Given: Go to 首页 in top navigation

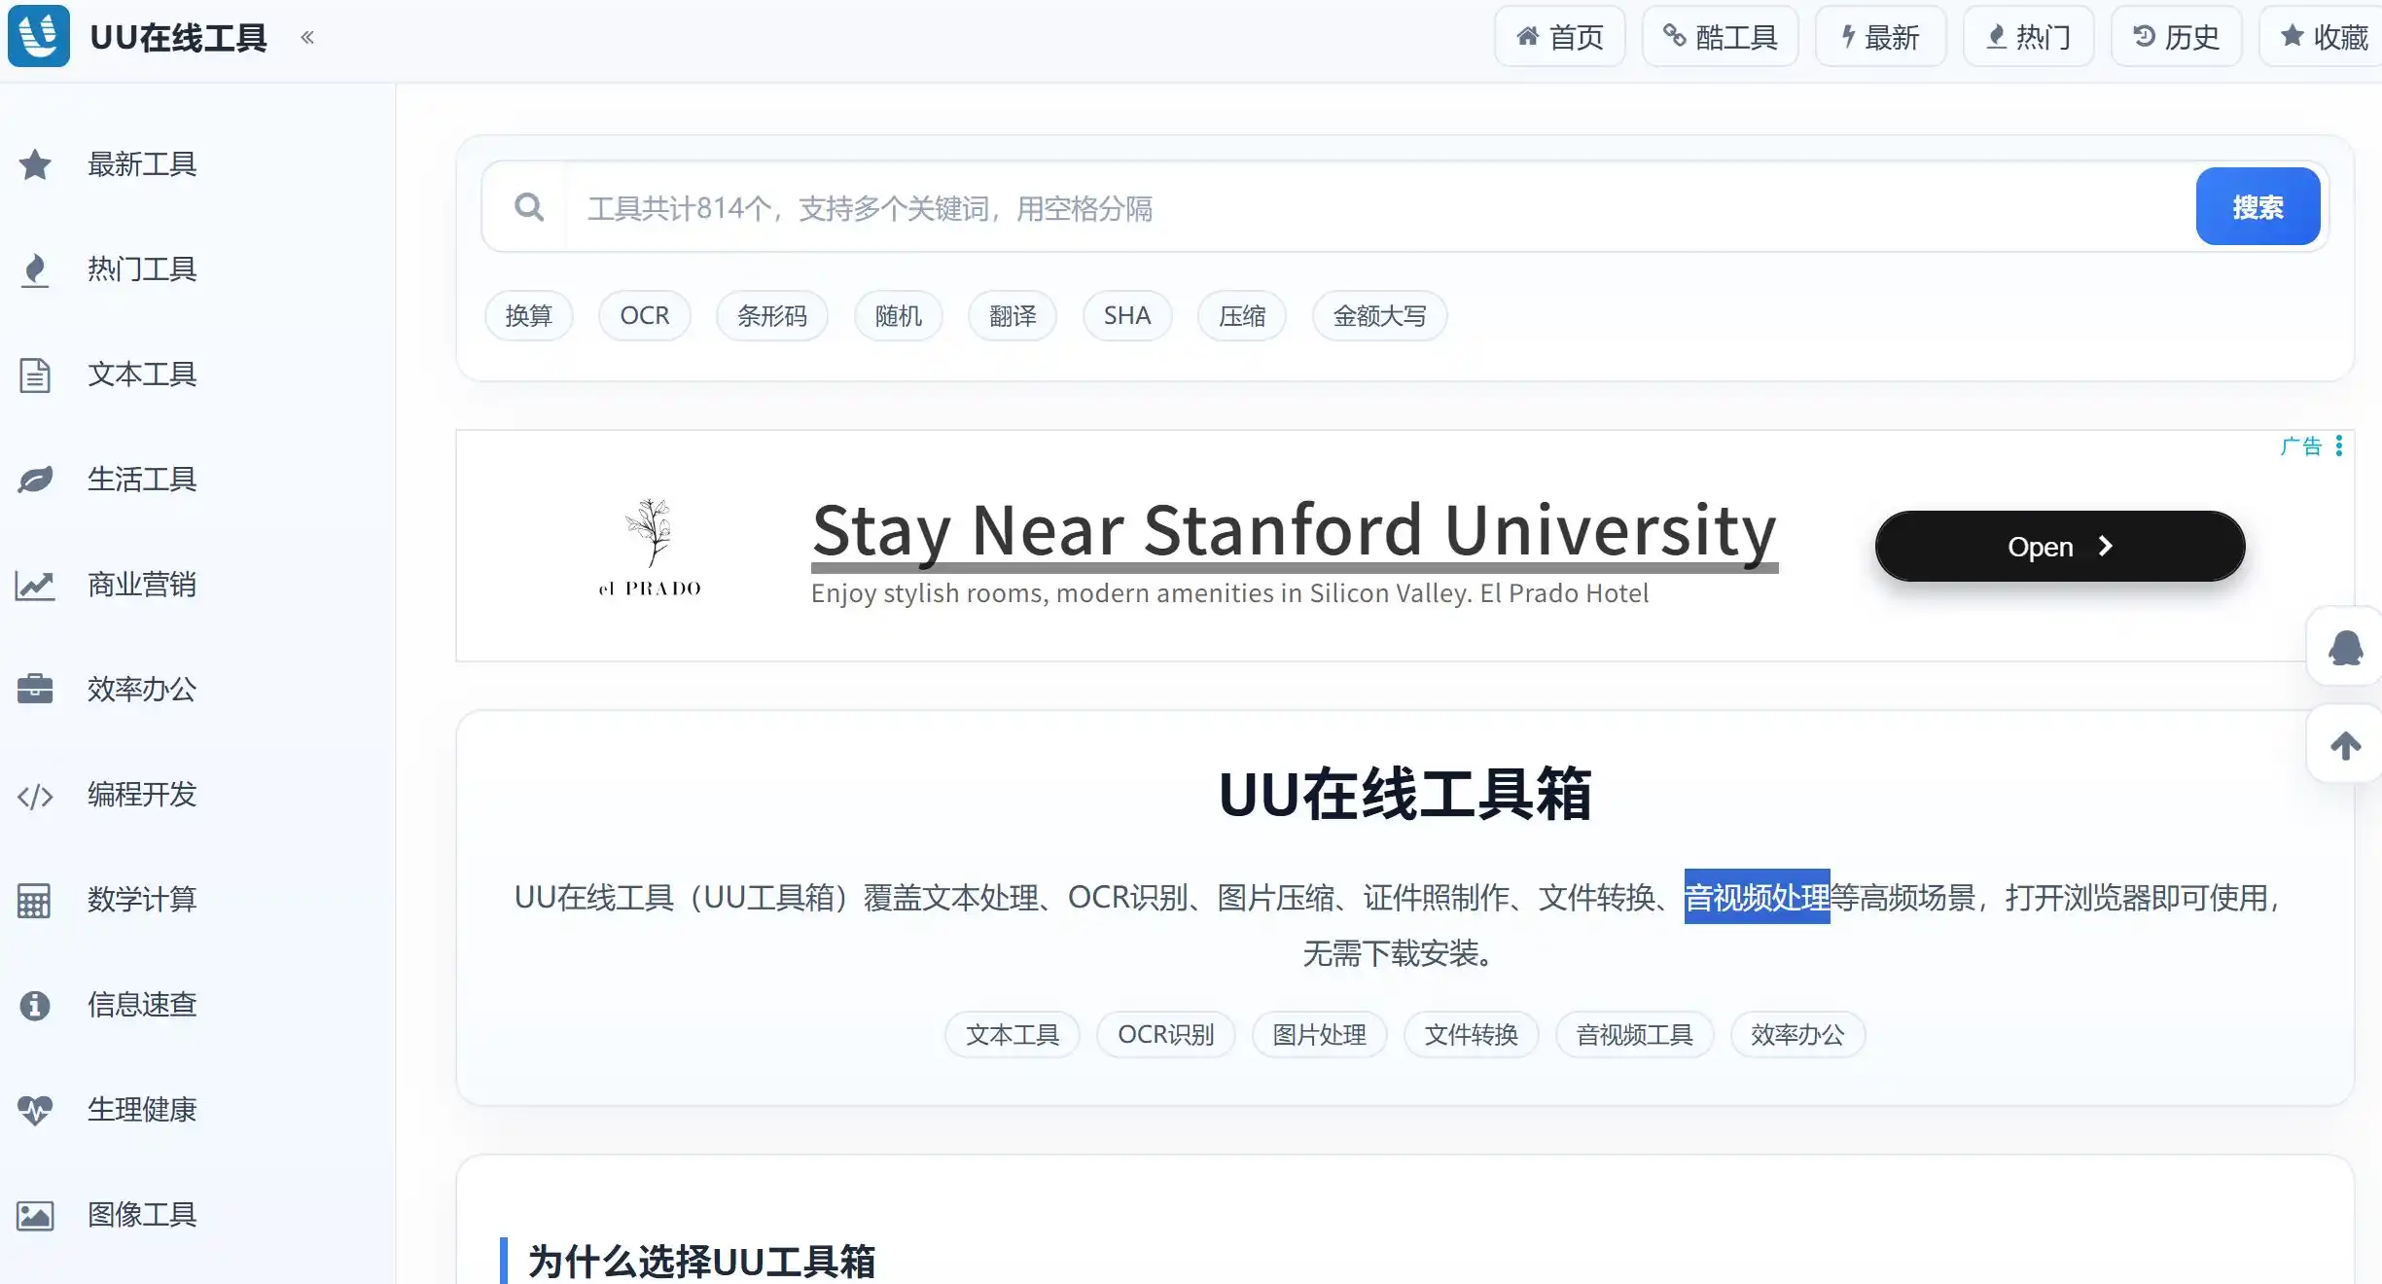Looking at the screenshot, I should click(1559, 37).
